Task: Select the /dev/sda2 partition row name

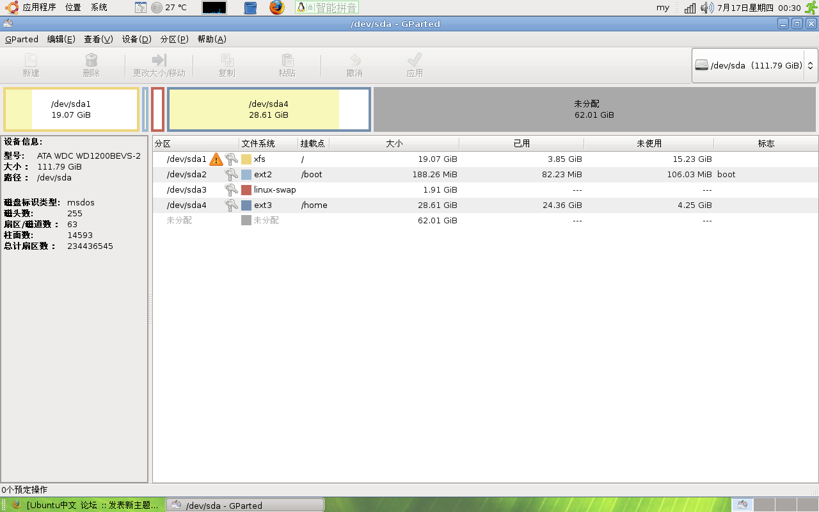Action: (187, 174)
